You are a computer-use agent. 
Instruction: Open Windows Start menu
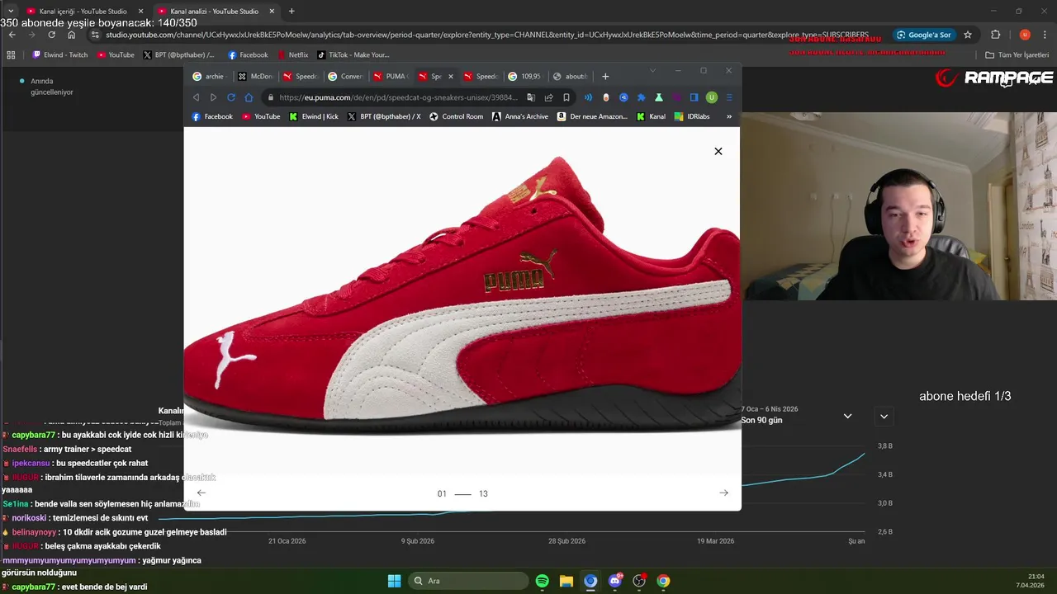pyautogui.click(x=394, y=581)
